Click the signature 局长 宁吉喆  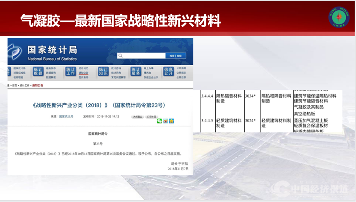pyautogui.click(x=179, y=164)
